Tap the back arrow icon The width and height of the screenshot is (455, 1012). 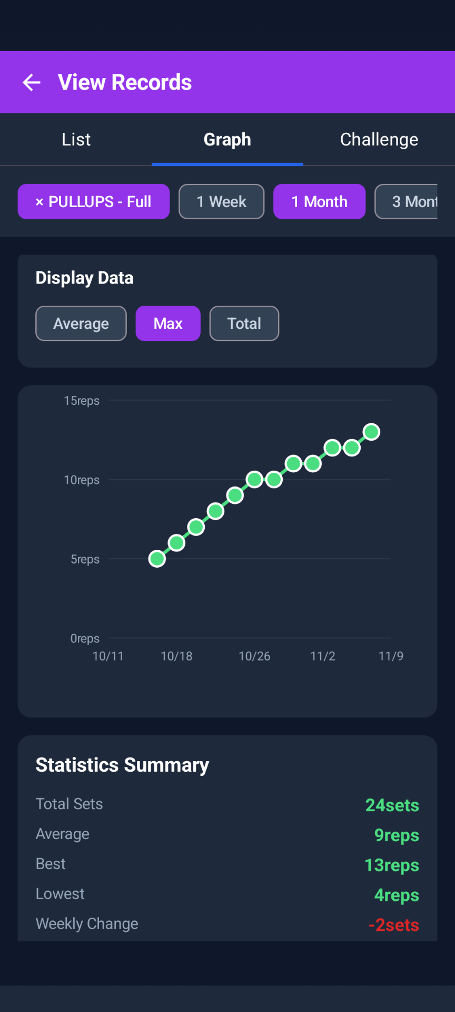(32, 82)
